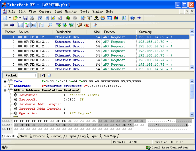The height and width of the screenshot is (151, 196).
Task: Expand the Info tree node
Action: tap(5, 81)
